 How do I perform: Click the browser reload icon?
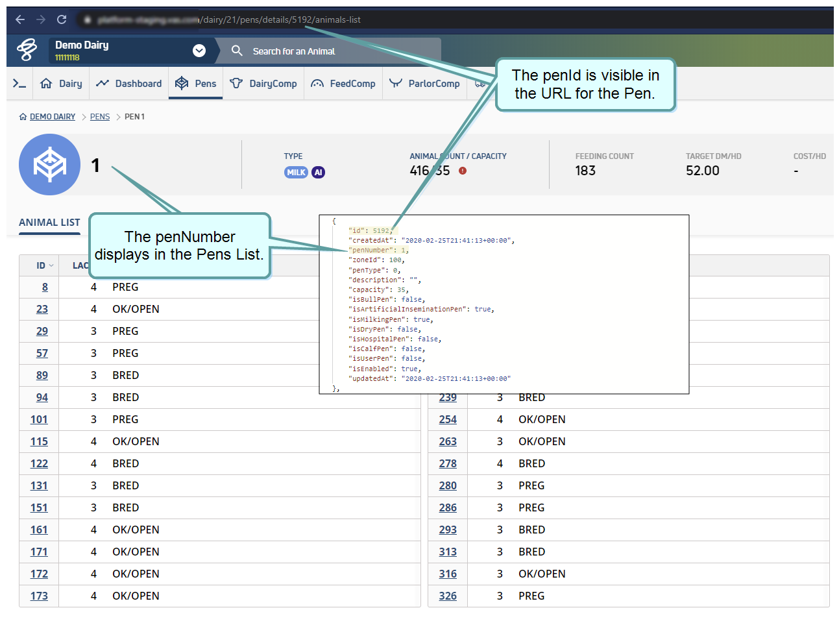click(x=62, y=19)
